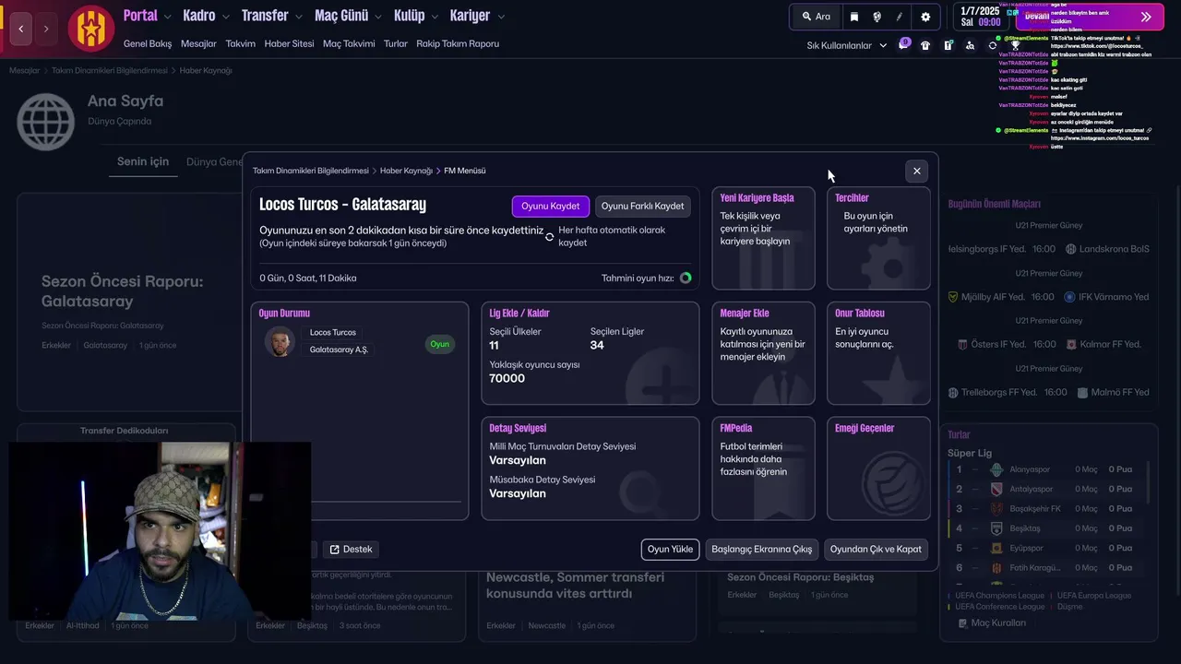The width and height of the screenshot is (1181, 664).
Task: Click Haber Kaynağı breadcrumb in dialog
Action: click(x=406, y=171)
